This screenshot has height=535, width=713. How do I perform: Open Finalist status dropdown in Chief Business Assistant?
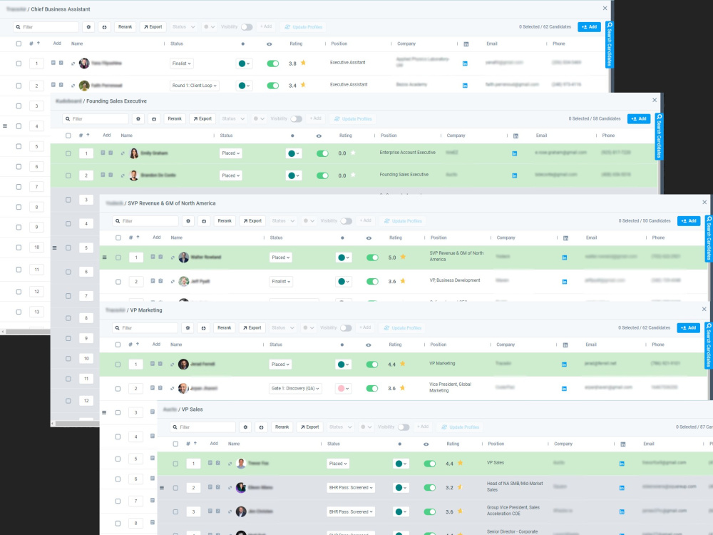(182, 63)
